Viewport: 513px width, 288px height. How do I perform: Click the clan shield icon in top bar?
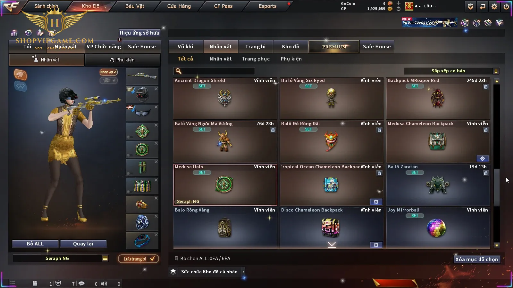[470, 6]
